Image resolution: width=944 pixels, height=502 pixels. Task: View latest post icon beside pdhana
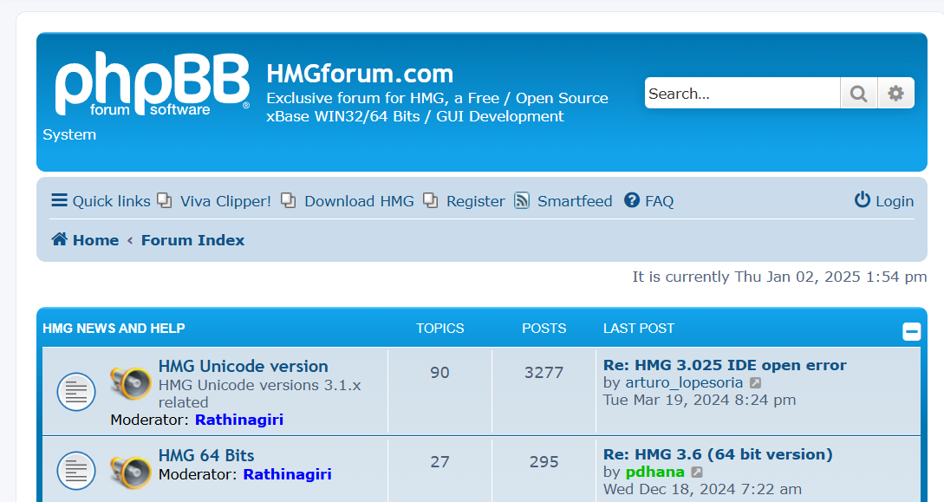pyautogui.click(x=697, y=472)
